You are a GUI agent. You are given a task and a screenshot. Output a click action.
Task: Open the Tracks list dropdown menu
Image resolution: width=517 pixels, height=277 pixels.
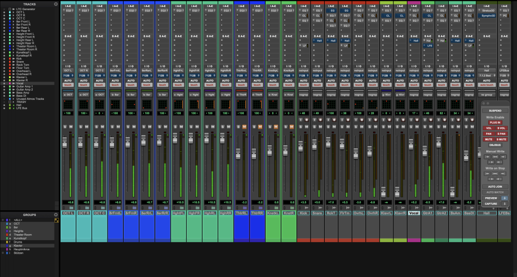(56, 4)
